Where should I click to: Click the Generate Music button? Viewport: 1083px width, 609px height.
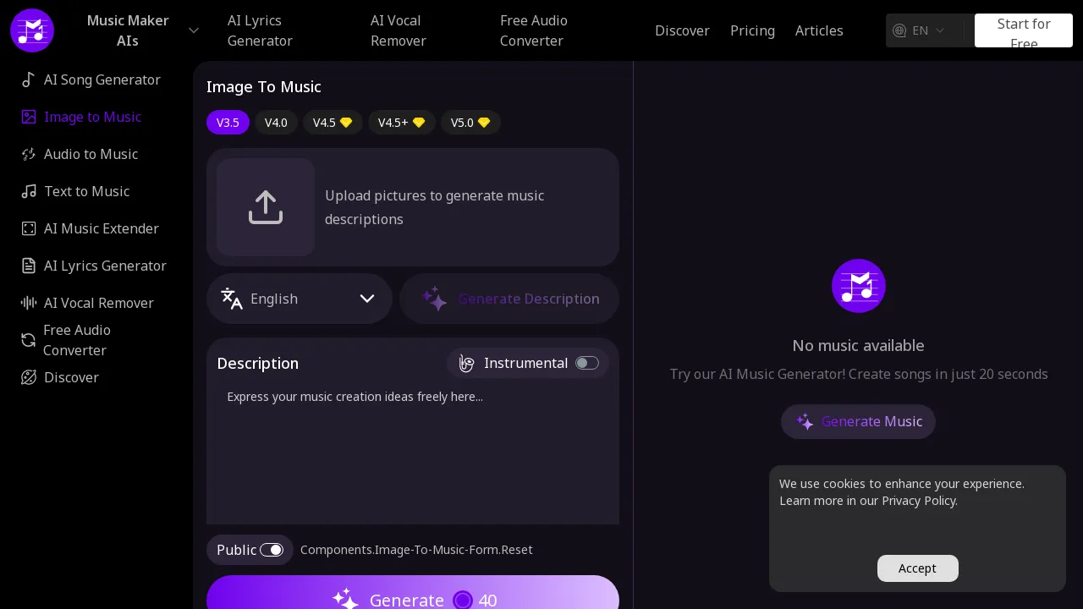tap(858, 421)
